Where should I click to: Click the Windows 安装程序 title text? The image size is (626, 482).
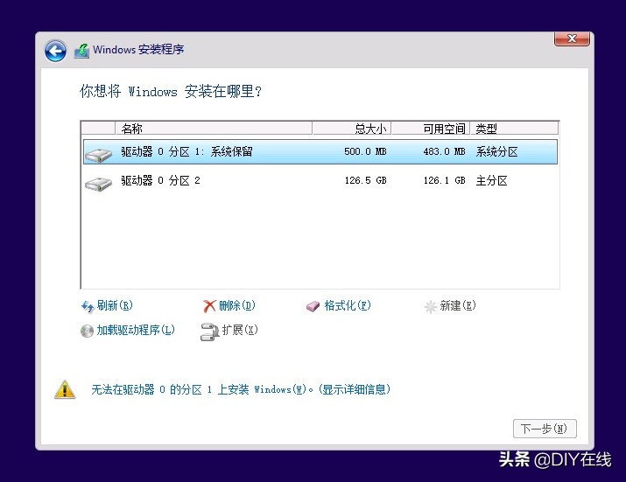coord(138,50)
